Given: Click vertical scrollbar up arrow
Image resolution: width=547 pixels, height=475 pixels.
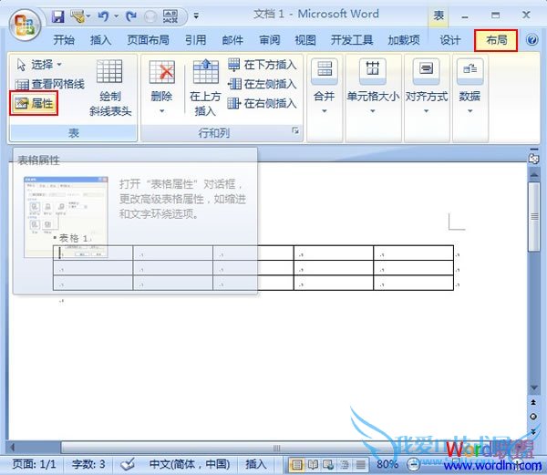Looking at the screenshot, I should tap(533, 174).
